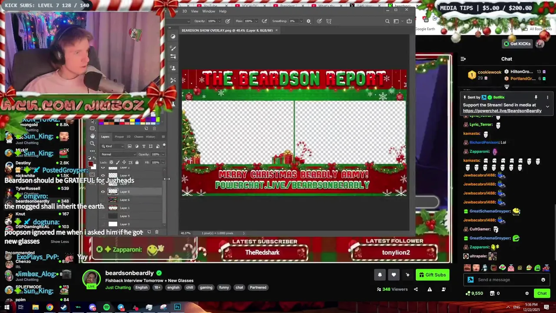
Task: Toggle follow heart button on Kick
Action: coord(394,275)
